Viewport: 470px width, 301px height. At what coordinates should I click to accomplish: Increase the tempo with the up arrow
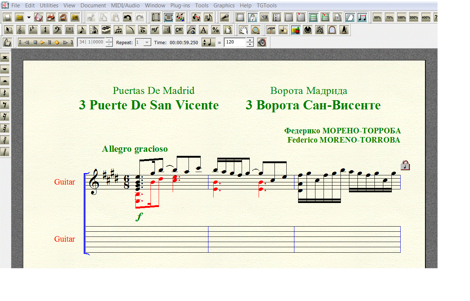point(250,40)
